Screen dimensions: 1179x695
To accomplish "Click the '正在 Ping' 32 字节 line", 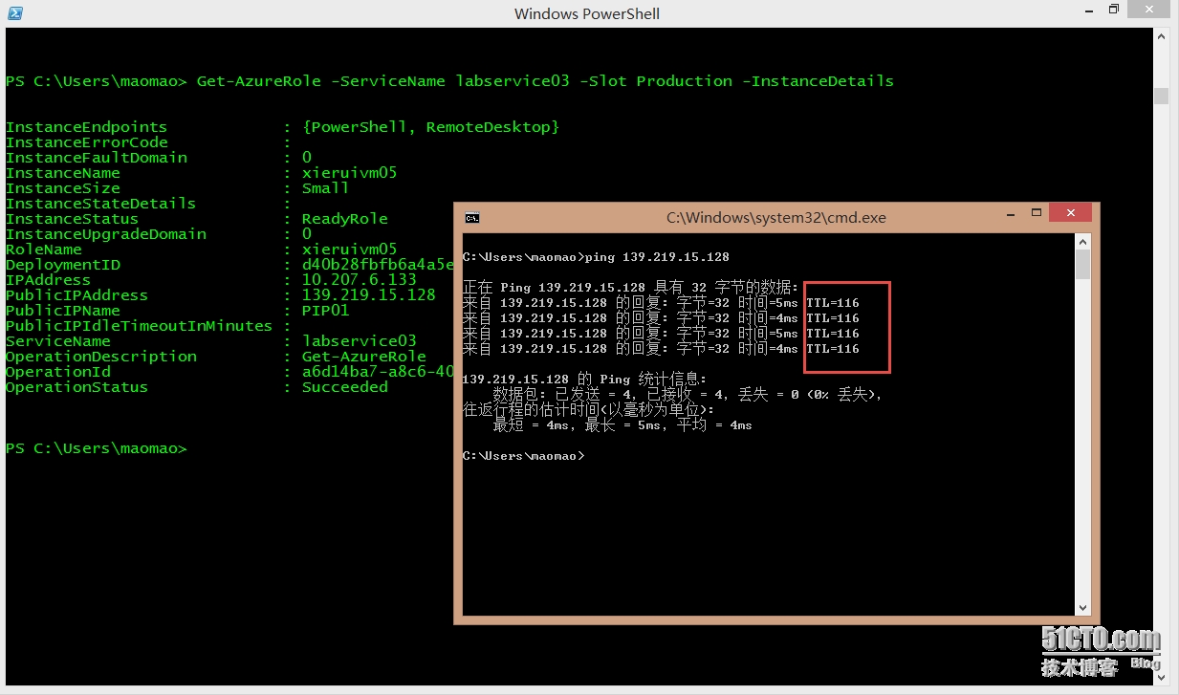I will point(630,288).
